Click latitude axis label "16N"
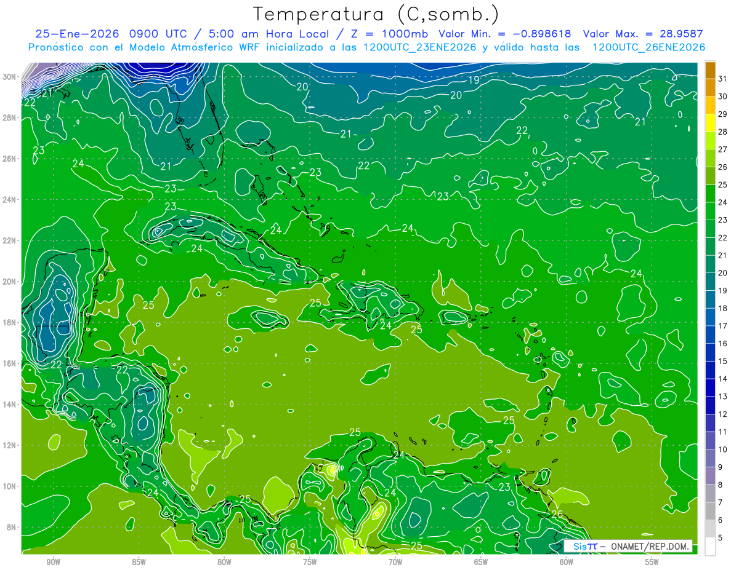This screenshot has height=570, width=739. tap(9, 363)
